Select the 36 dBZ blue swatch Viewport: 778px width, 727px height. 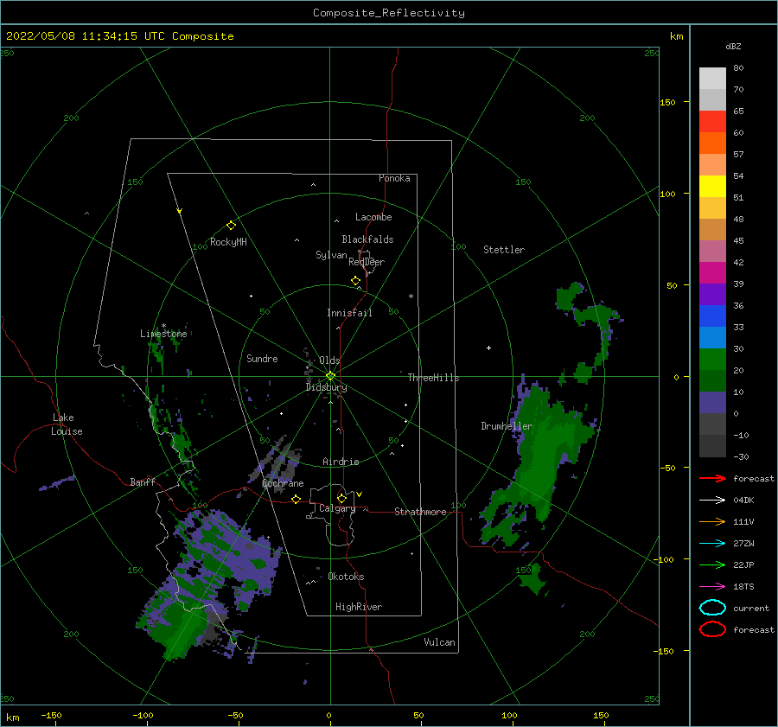click(712, 316)
